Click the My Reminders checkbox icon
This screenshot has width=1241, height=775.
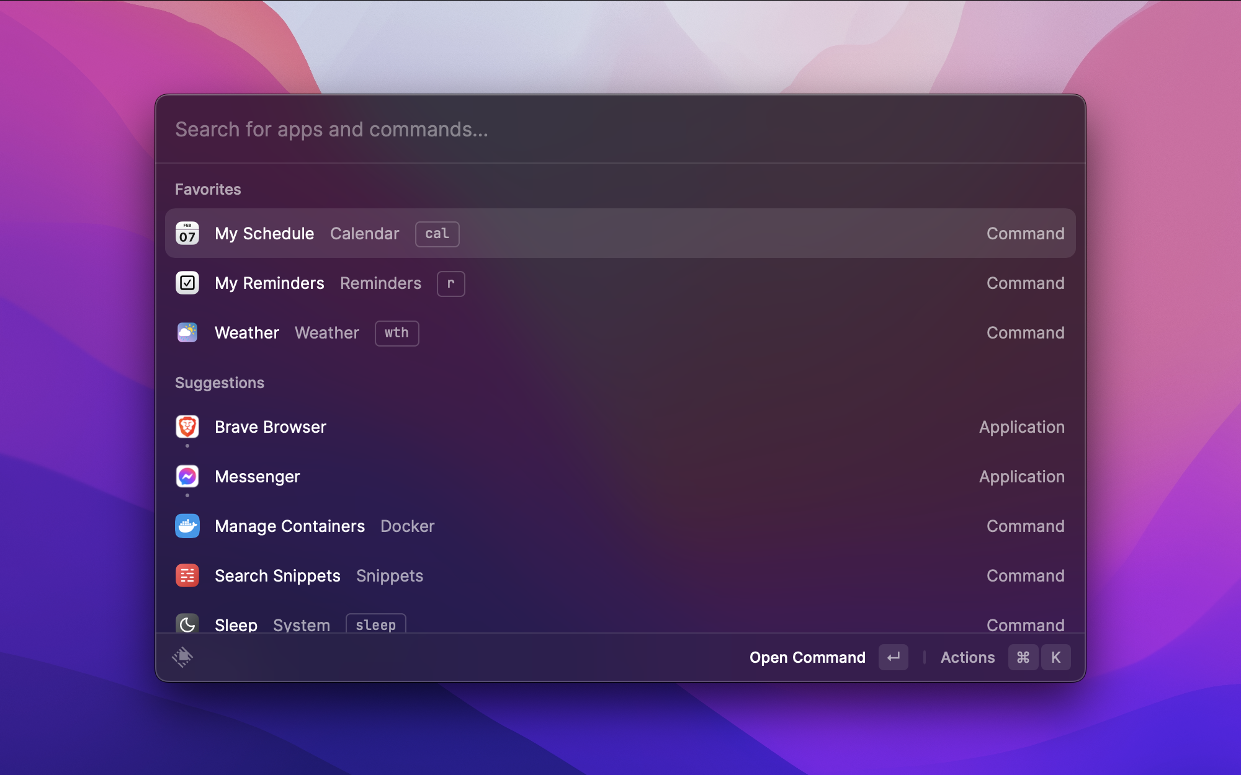click(x=187, y=283)
